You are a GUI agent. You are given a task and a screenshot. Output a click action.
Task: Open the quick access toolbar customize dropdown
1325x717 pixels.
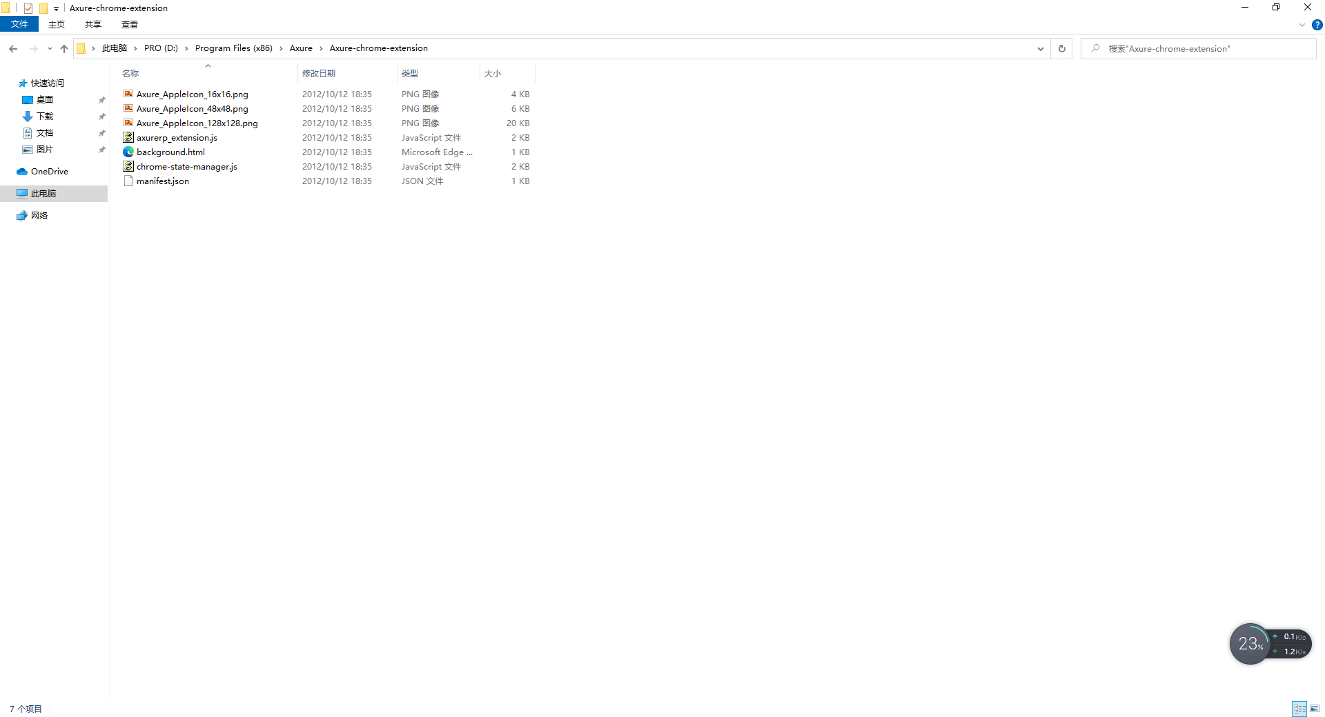[56, 8]
